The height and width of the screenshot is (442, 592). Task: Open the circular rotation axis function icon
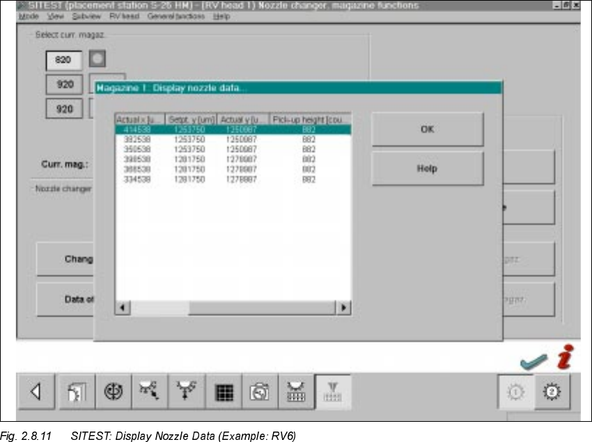[114, 392]
